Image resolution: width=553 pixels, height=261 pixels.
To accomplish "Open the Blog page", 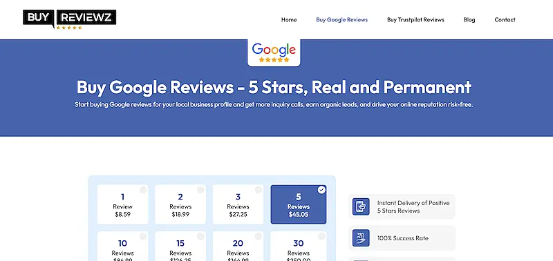I will tap(469, 20).
